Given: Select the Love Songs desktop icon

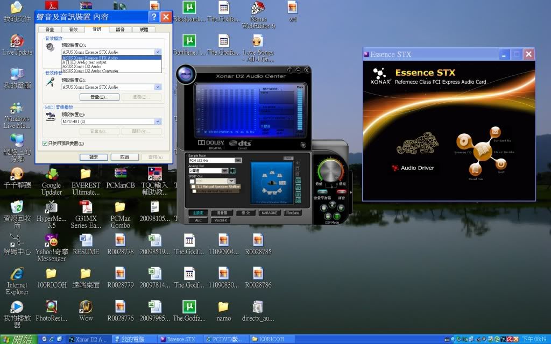Looking at the screenshot, I should point(258,48).
